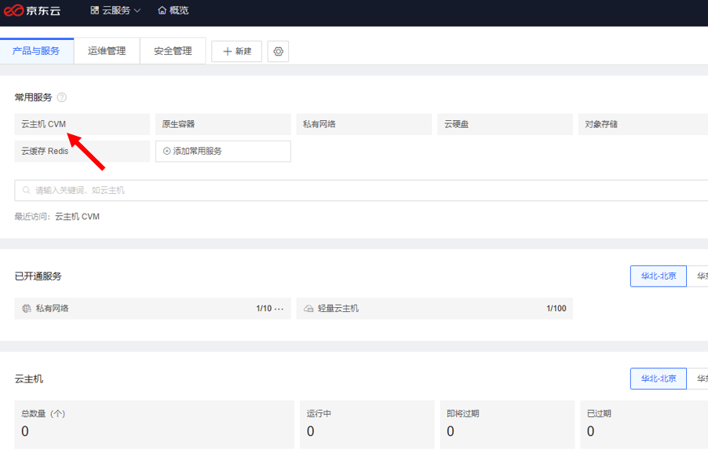Click the grid icon beside 云服务
Image resolution: width=708 pixels, height=461 pixels.
click(94, 10)
